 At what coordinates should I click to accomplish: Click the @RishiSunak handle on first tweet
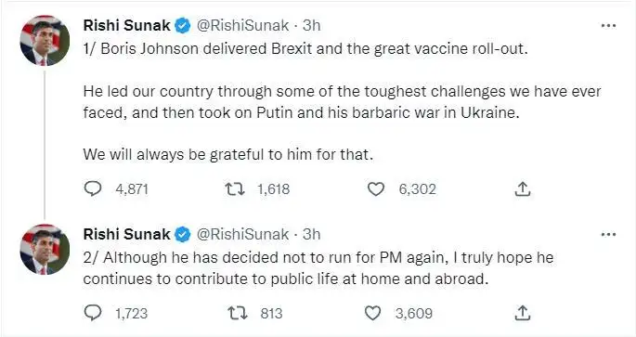click(242, 26)
